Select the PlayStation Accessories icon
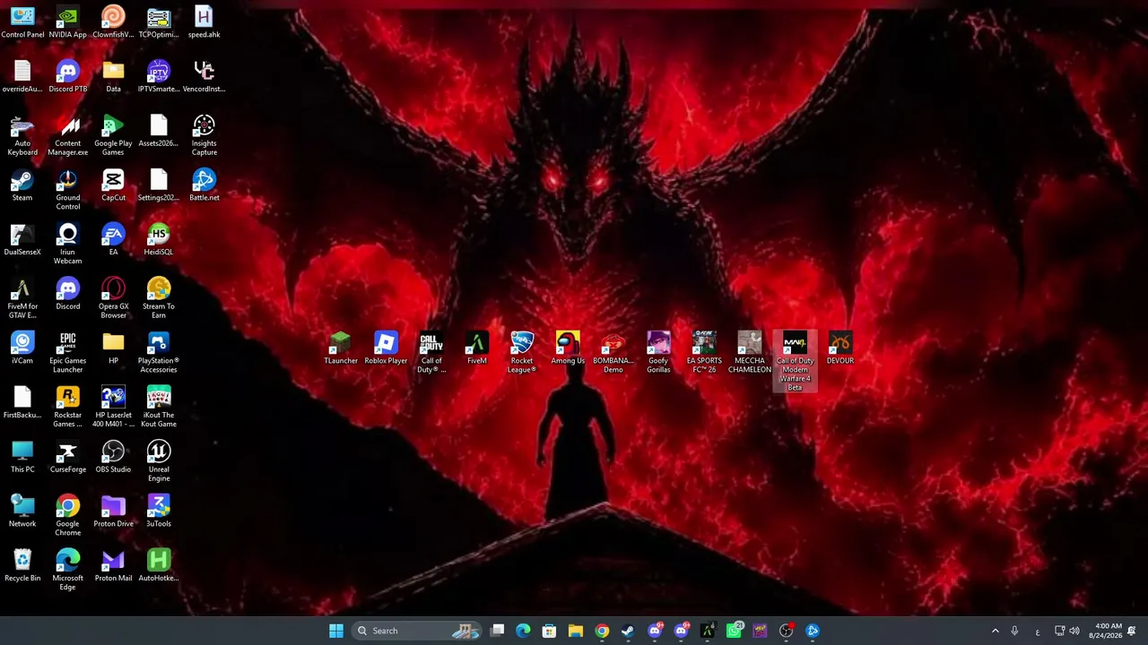 coord(159,354)
